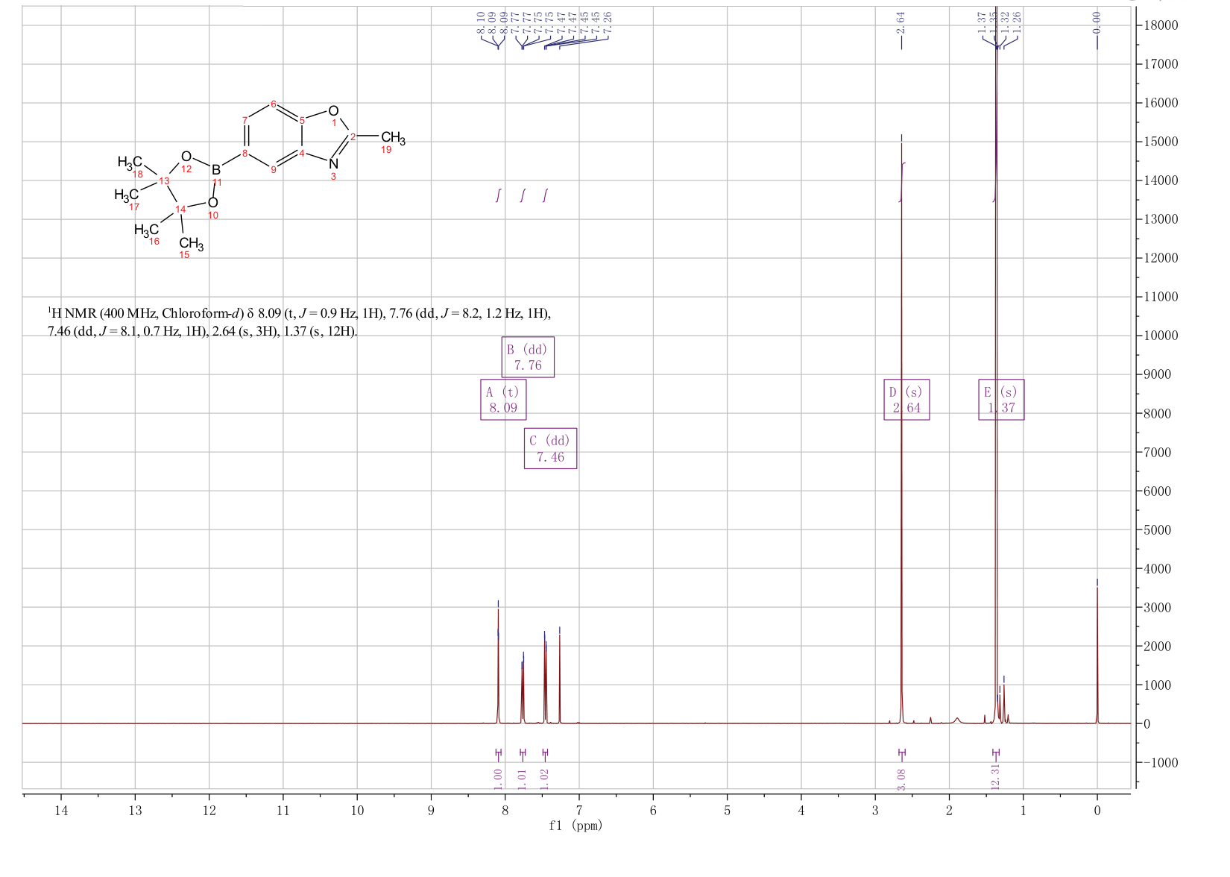Click the integral value 3.08
The width and height of the screenshot is (1230, 877).
point(902,778)
